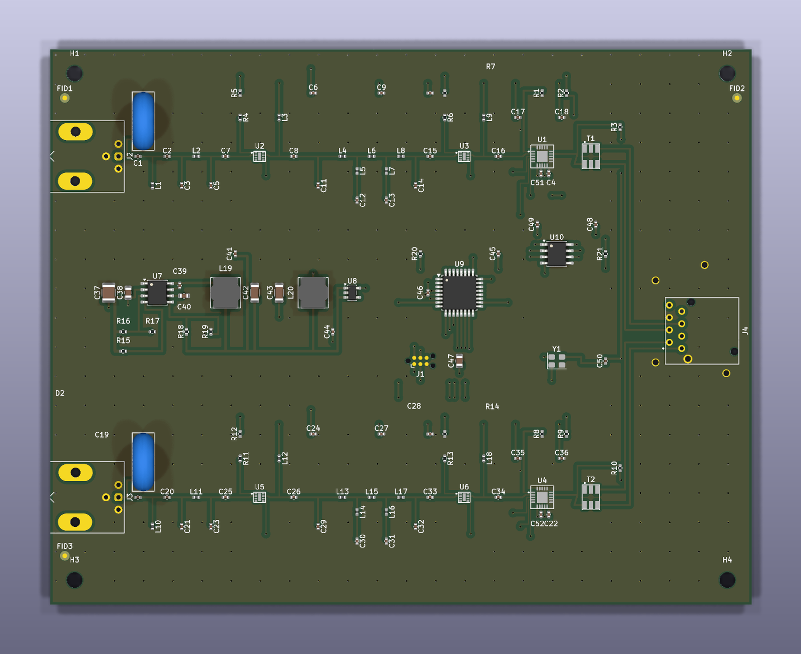
Task: Click the C39 reference label
Action: click(x=180, y=271)
